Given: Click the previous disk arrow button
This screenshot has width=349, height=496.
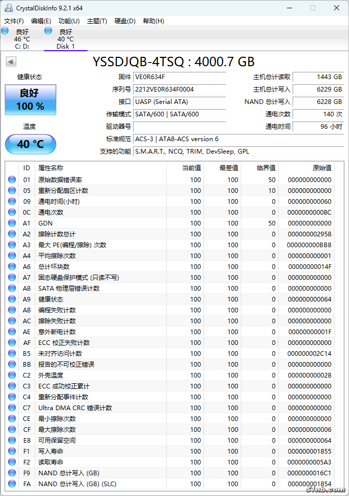Looking at the screenshot, I should [10, 62].
